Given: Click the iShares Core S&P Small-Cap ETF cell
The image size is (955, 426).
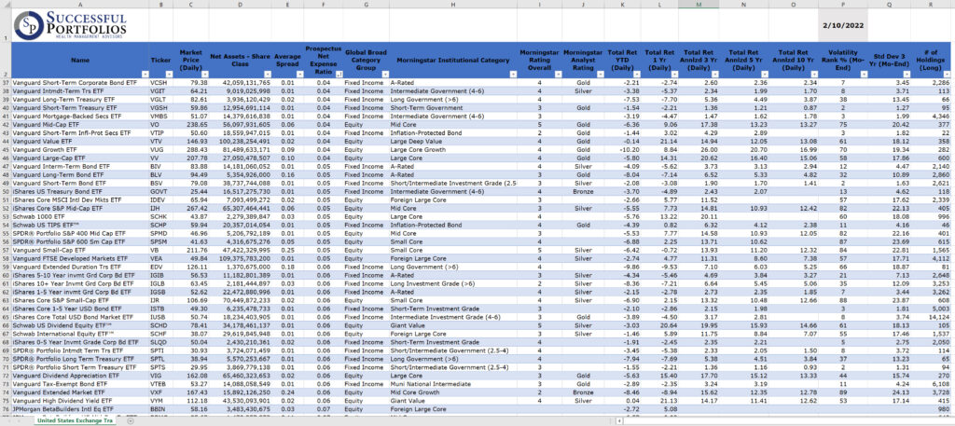Looking at the screenshot, I should point(80,300).
